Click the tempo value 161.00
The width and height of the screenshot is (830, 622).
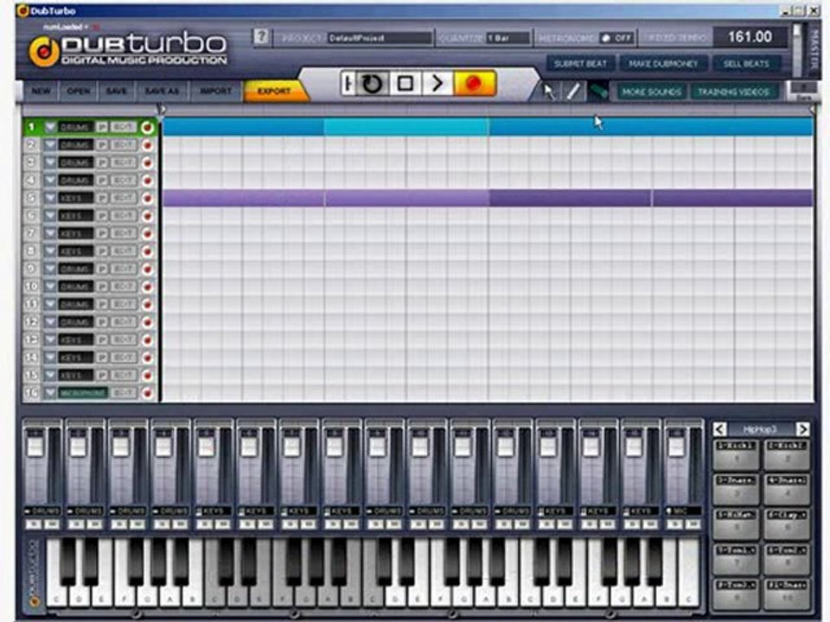tap(750, 37)
